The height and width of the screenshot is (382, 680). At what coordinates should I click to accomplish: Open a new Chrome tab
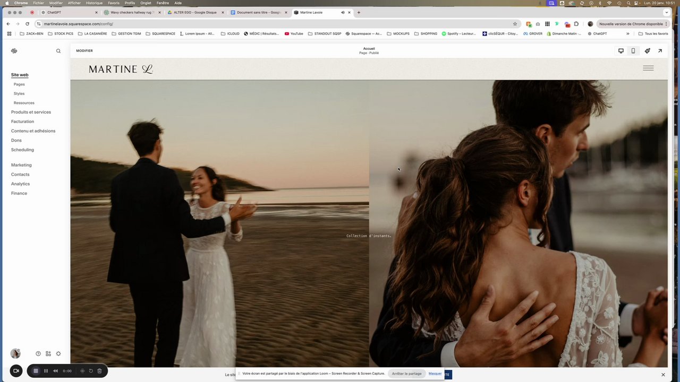(359, 12)
